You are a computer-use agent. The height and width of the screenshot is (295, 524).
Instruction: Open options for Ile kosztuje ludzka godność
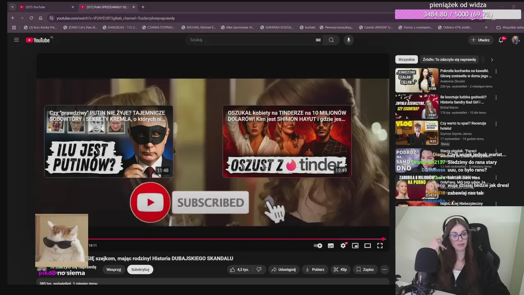496,98
